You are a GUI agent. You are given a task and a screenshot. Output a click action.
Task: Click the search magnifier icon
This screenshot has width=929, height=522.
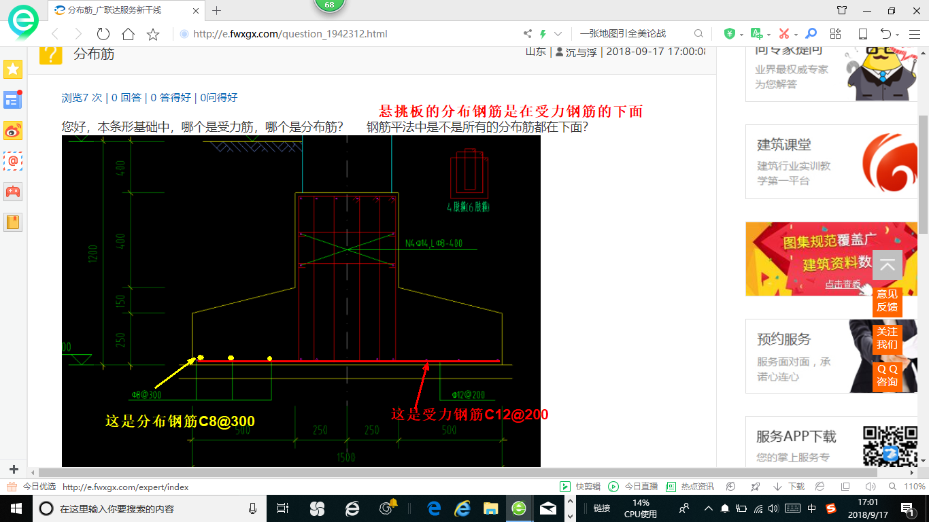point(698,33)
